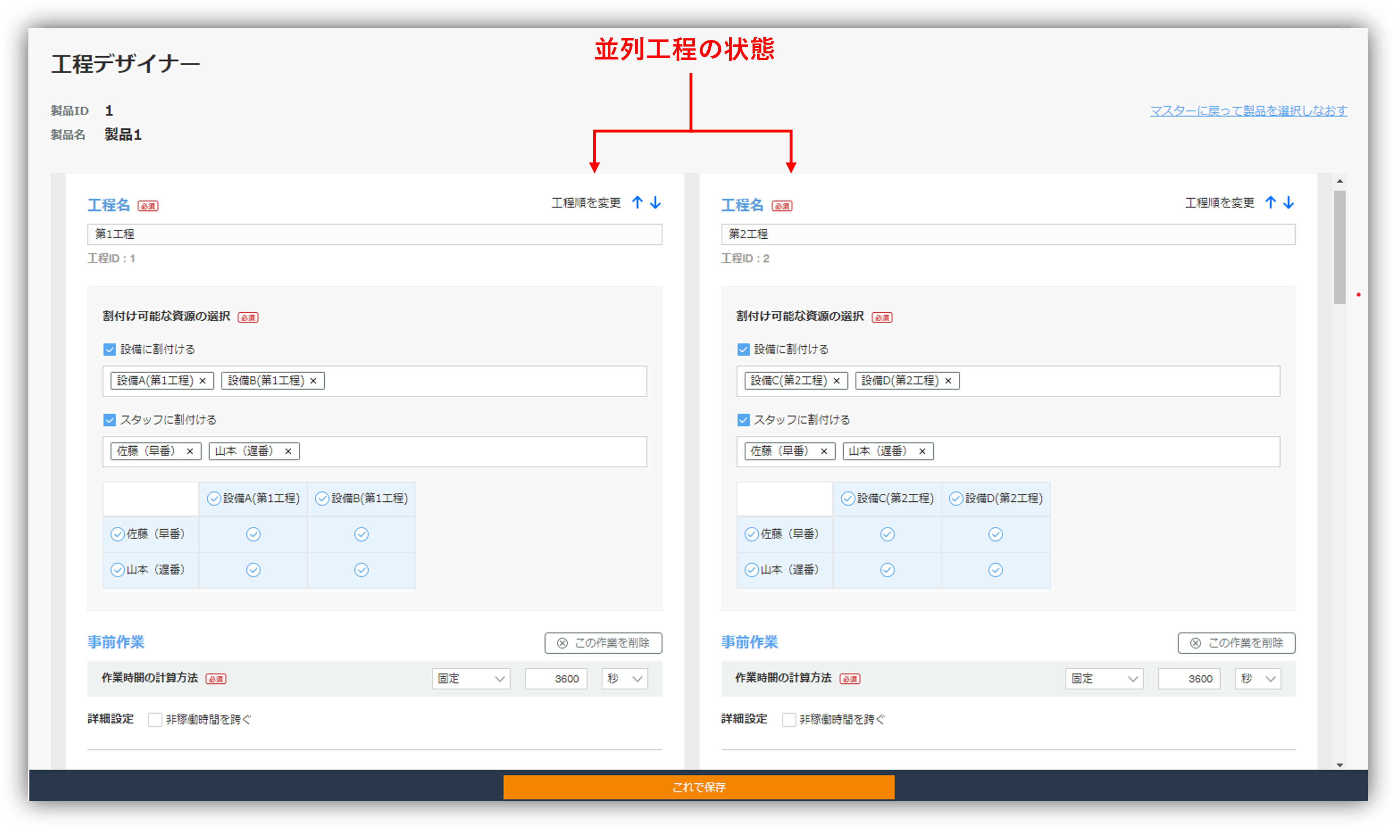Open 固定 calculation method dropdown in 第1工程
Viewport: 1396px width, 829px height.
[x=470, y=679]
